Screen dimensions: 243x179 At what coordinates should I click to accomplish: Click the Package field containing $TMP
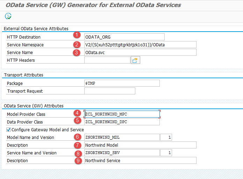coord(122,83)
